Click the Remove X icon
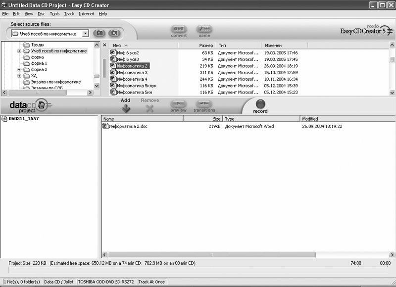The height and width of the screenshot is (287, 396). pos(149,108)
